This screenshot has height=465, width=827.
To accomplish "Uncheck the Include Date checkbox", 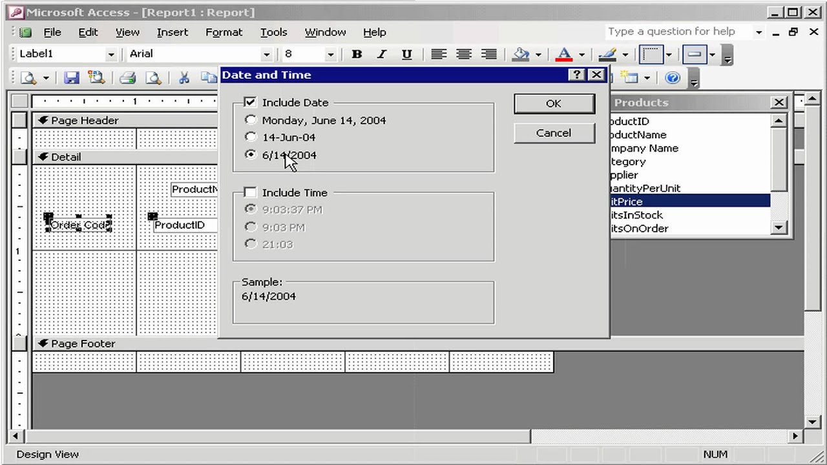I will tap(250, 102).
